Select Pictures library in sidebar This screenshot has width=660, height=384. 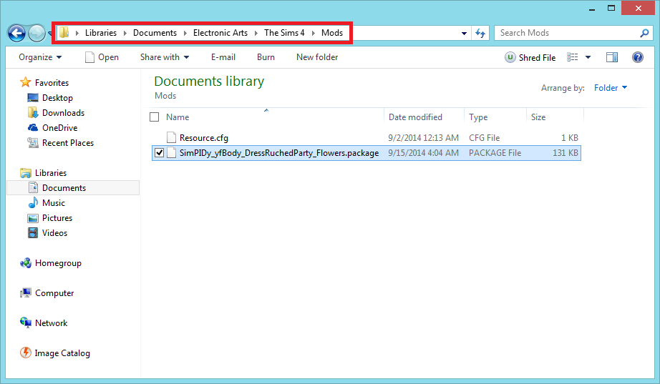point(57,218)
